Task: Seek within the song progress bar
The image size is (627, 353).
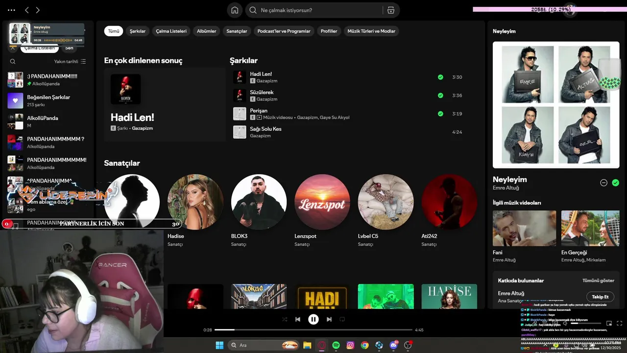Action: (313, 330)
